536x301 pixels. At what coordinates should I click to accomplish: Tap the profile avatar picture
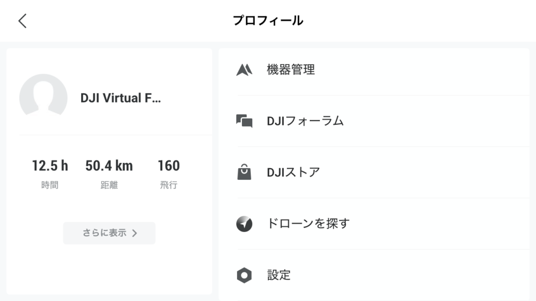point(43,96)
